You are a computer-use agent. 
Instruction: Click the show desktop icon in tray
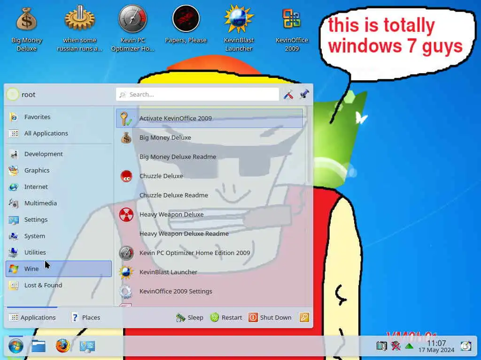pos(465,346)
